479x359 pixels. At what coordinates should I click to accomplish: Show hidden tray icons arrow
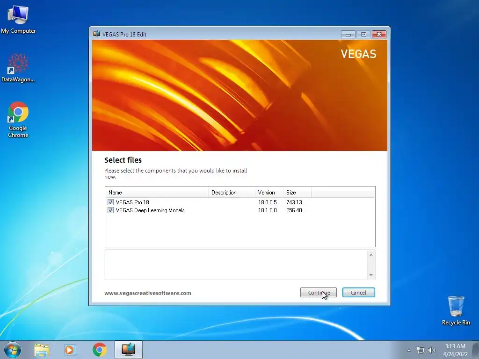point(409,350)
